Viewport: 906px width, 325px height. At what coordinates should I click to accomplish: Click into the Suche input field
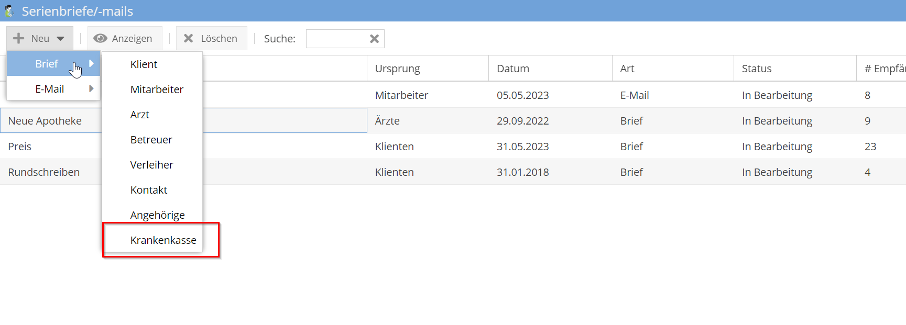pos(336,39)
